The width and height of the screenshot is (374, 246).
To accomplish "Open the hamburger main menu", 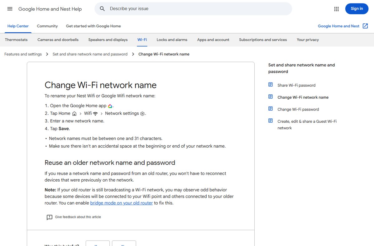I will coord(10,9).
